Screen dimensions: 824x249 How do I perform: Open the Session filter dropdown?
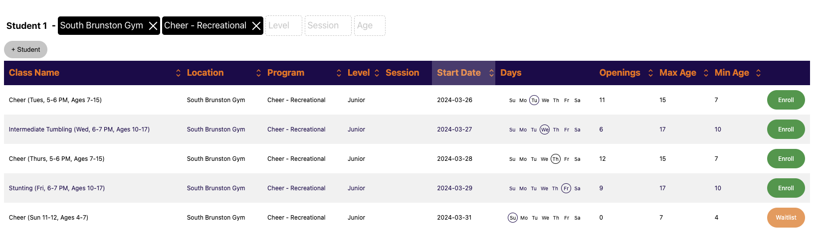pyautogui.click(x=328, y=25)
